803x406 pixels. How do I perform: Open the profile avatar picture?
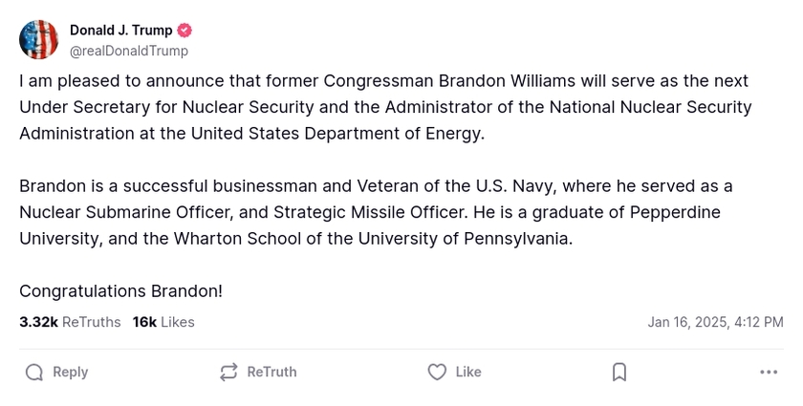coord(38,39)
